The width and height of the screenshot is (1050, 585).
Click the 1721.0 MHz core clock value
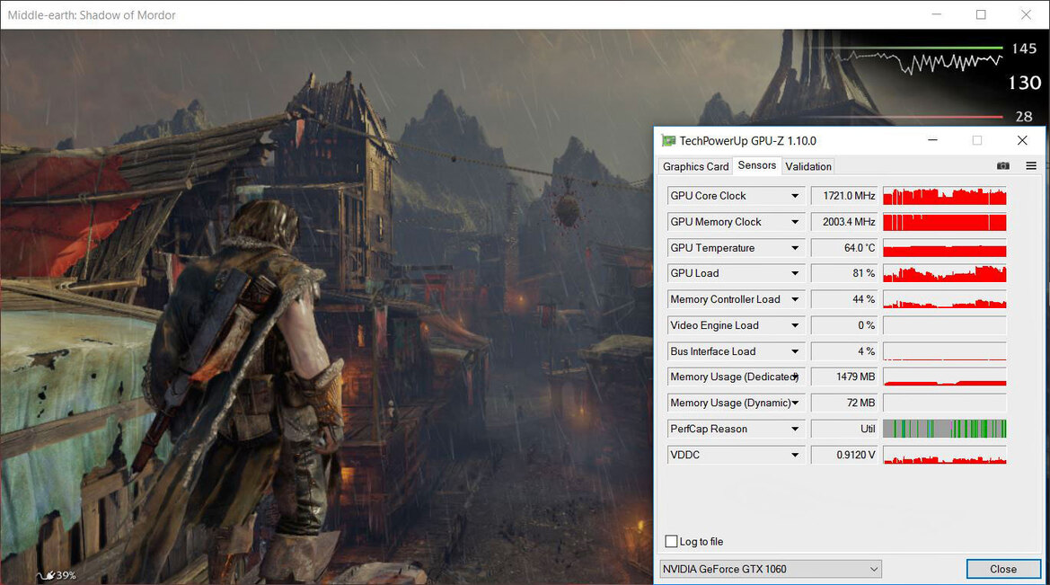pos(843,196)
